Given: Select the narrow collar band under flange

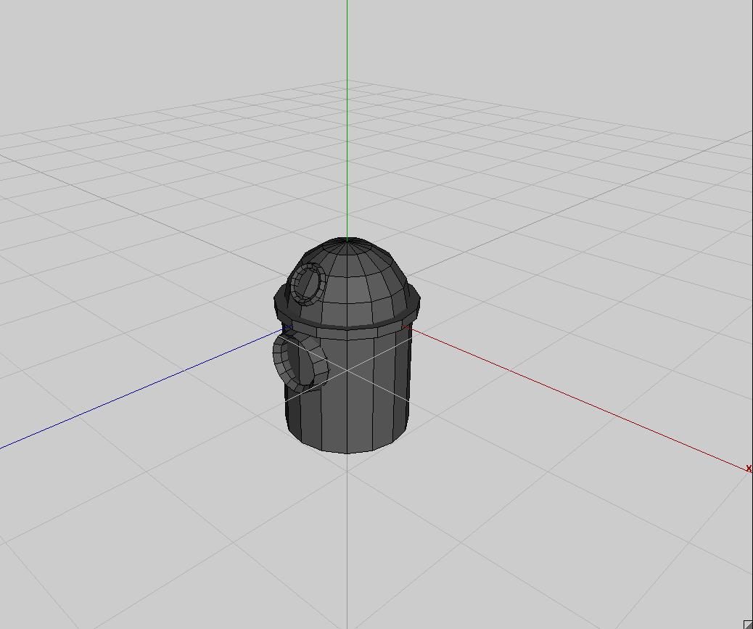Looking at the screenshot, I should point(347,334).
